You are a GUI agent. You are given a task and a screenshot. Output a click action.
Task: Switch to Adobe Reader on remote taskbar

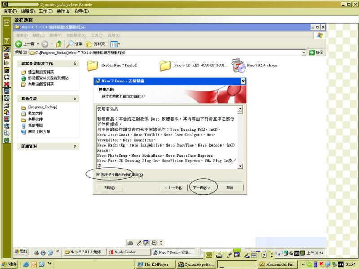(x=129, y=252)
